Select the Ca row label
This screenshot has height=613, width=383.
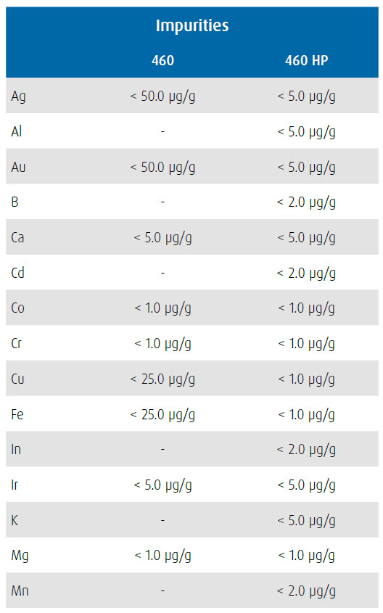tap(17, 237)
